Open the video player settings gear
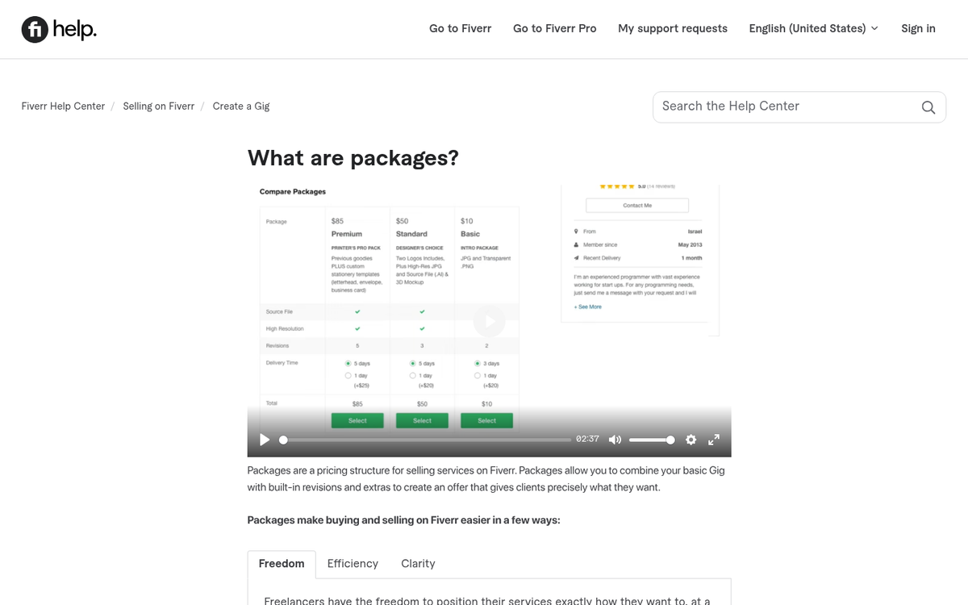Image resolution: width=968 pixels, height=605 pixels. (x=691, y=440)
